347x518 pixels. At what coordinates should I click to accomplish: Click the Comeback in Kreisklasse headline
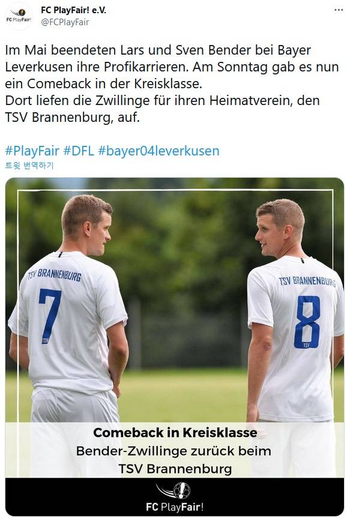coord(175,432)
